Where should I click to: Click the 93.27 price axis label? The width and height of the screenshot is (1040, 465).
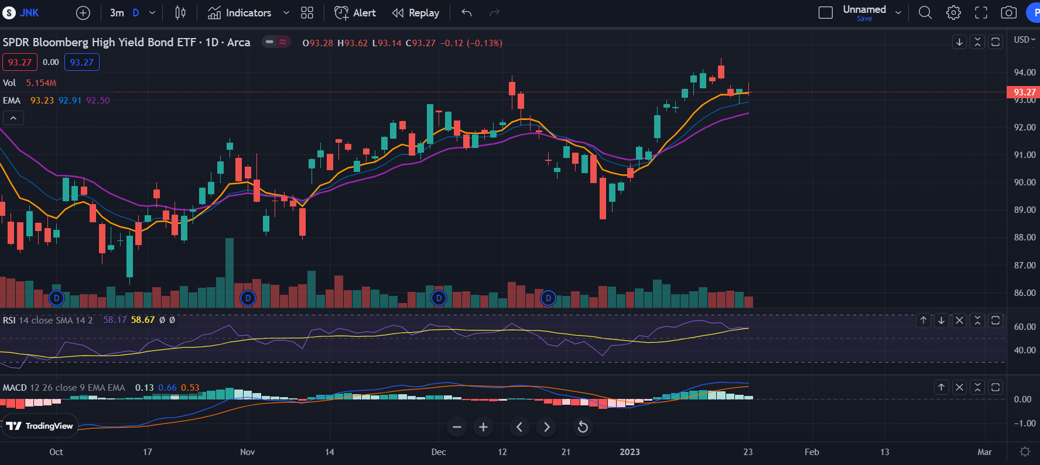1023,92
